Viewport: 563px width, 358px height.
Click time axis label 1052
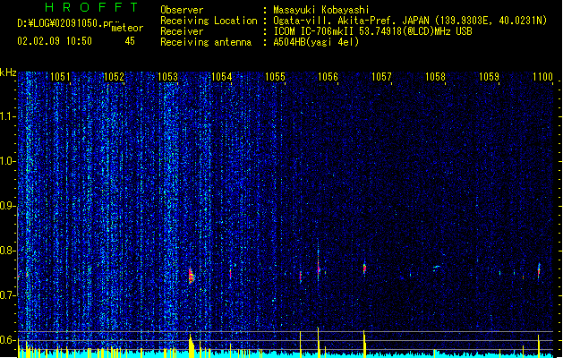tap(114, 77)
